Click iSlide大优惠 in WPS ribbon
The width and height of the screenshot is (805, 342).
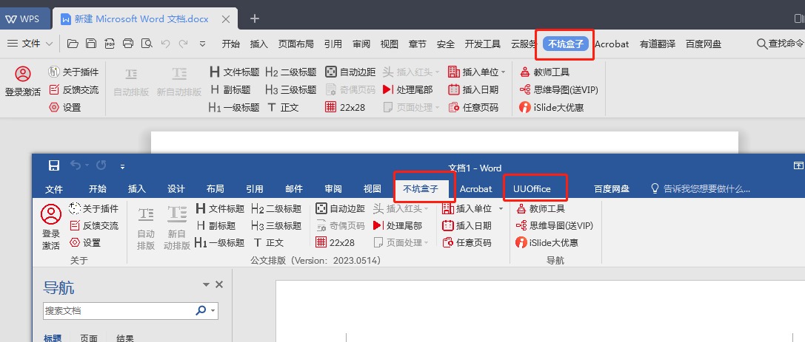pos(552,108)
